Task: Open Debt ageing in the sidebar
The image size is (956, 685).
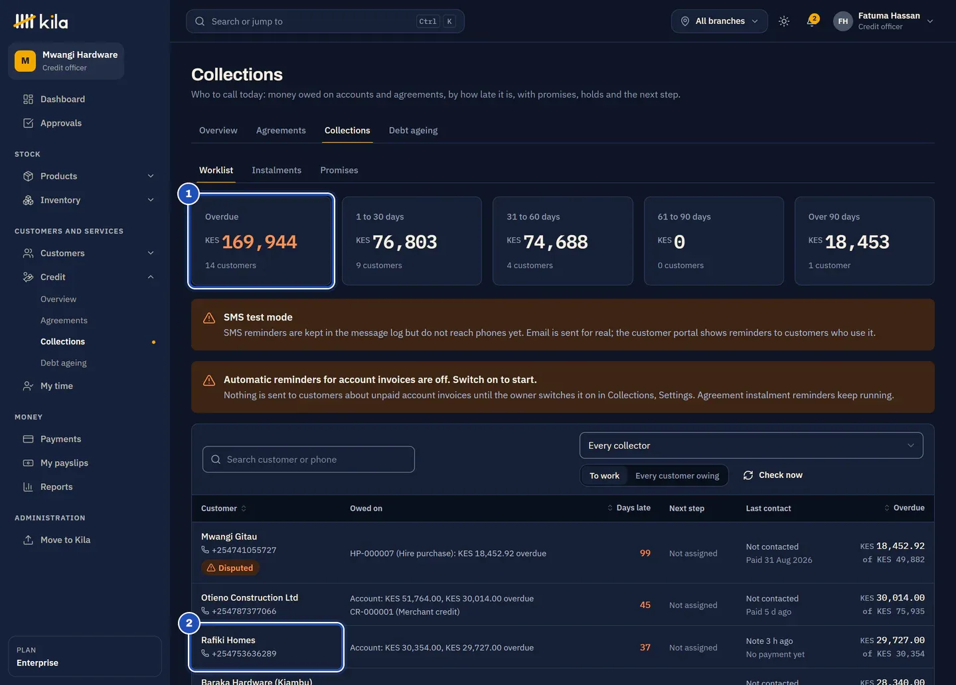Action: [x=64, y=363]
